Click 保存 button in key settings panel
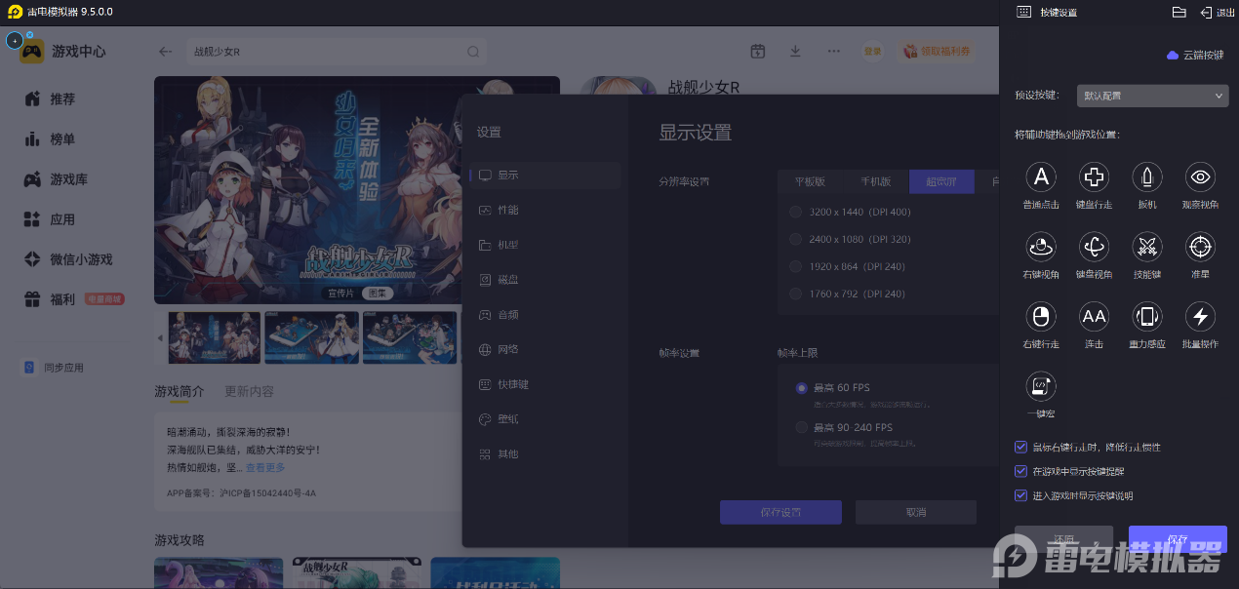Image resolution: width=1239 pixels, height=589 pixels. point(1178,539)
